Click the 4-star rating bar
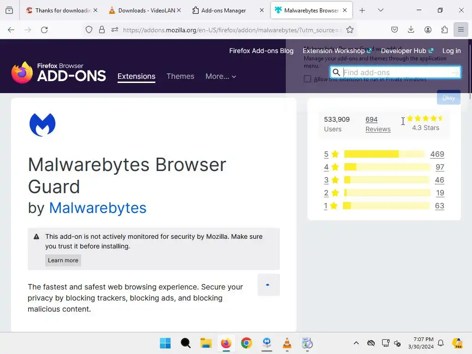 click(387, 167)
